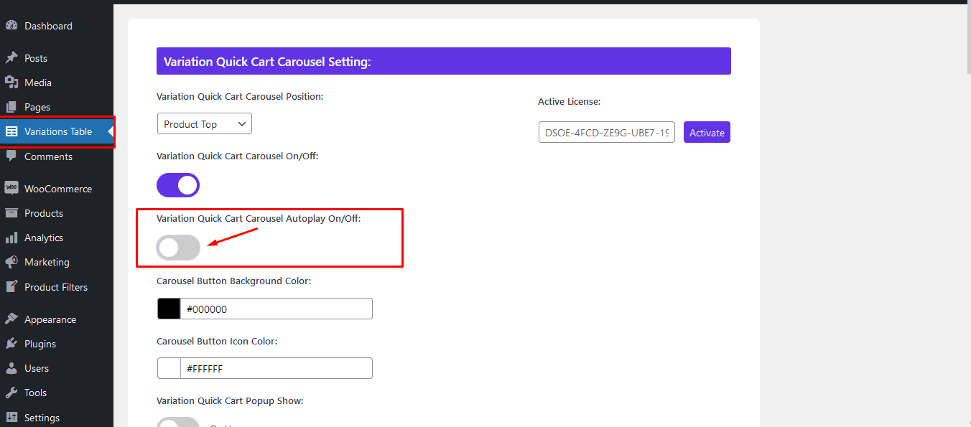The height and width of the screenshot is (427, 971).
Task: Click the Dashboard gauge icon
Action: tap(11, 26)
